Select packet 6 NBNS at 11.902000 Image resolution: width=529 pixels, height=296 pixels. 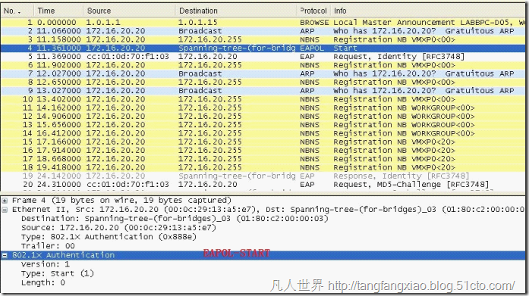[263, 65]
